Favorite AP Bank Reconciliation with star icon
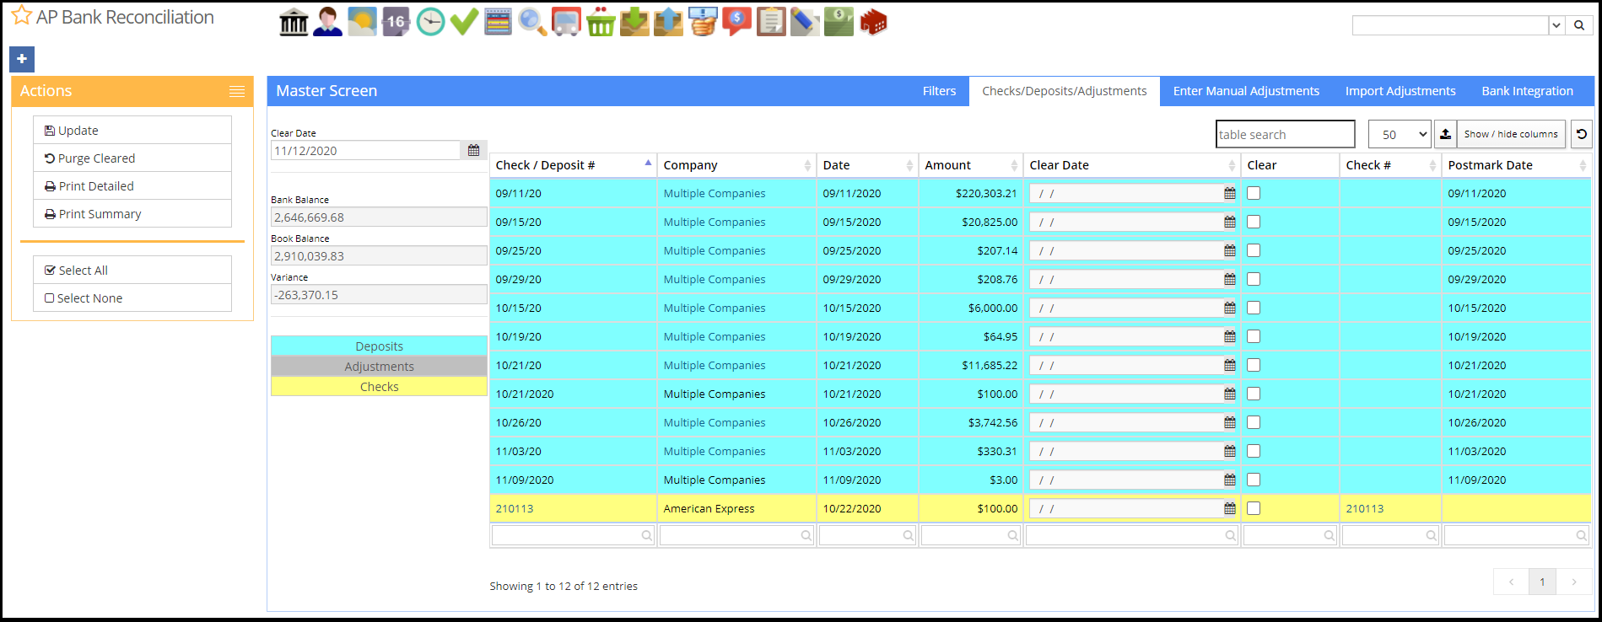Image resolution: width=1602 pixels, height=622 pixels. [22, 16]
